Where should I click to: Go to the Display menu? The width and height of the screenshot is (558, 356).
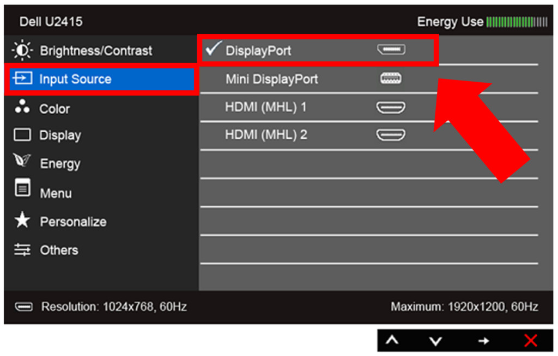101,135
